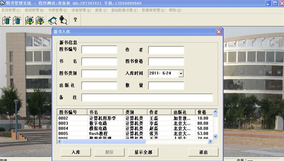Click the 入库 button
The height and width of the screenshot is (161, 284).
(x=76, y=152)
